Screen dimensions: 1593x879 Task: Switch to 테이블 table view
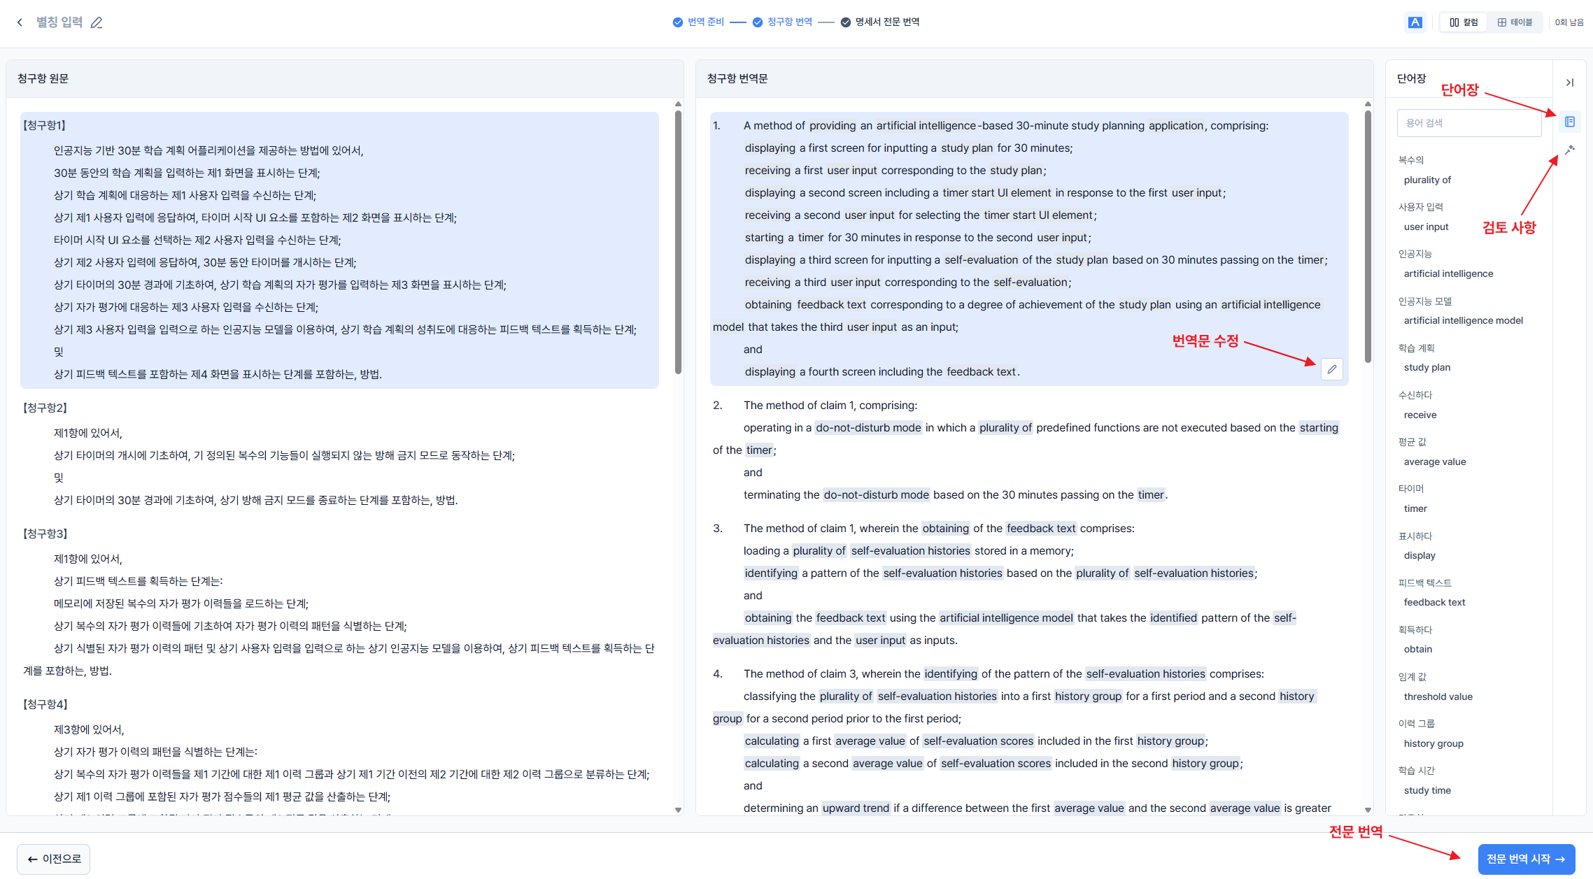point(1515,22)
